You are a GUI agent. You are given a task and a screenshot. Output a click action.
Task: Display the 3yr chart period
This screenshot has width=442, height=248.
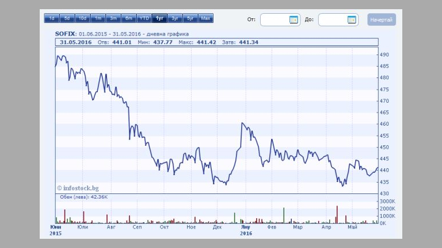tap(175, 18)
